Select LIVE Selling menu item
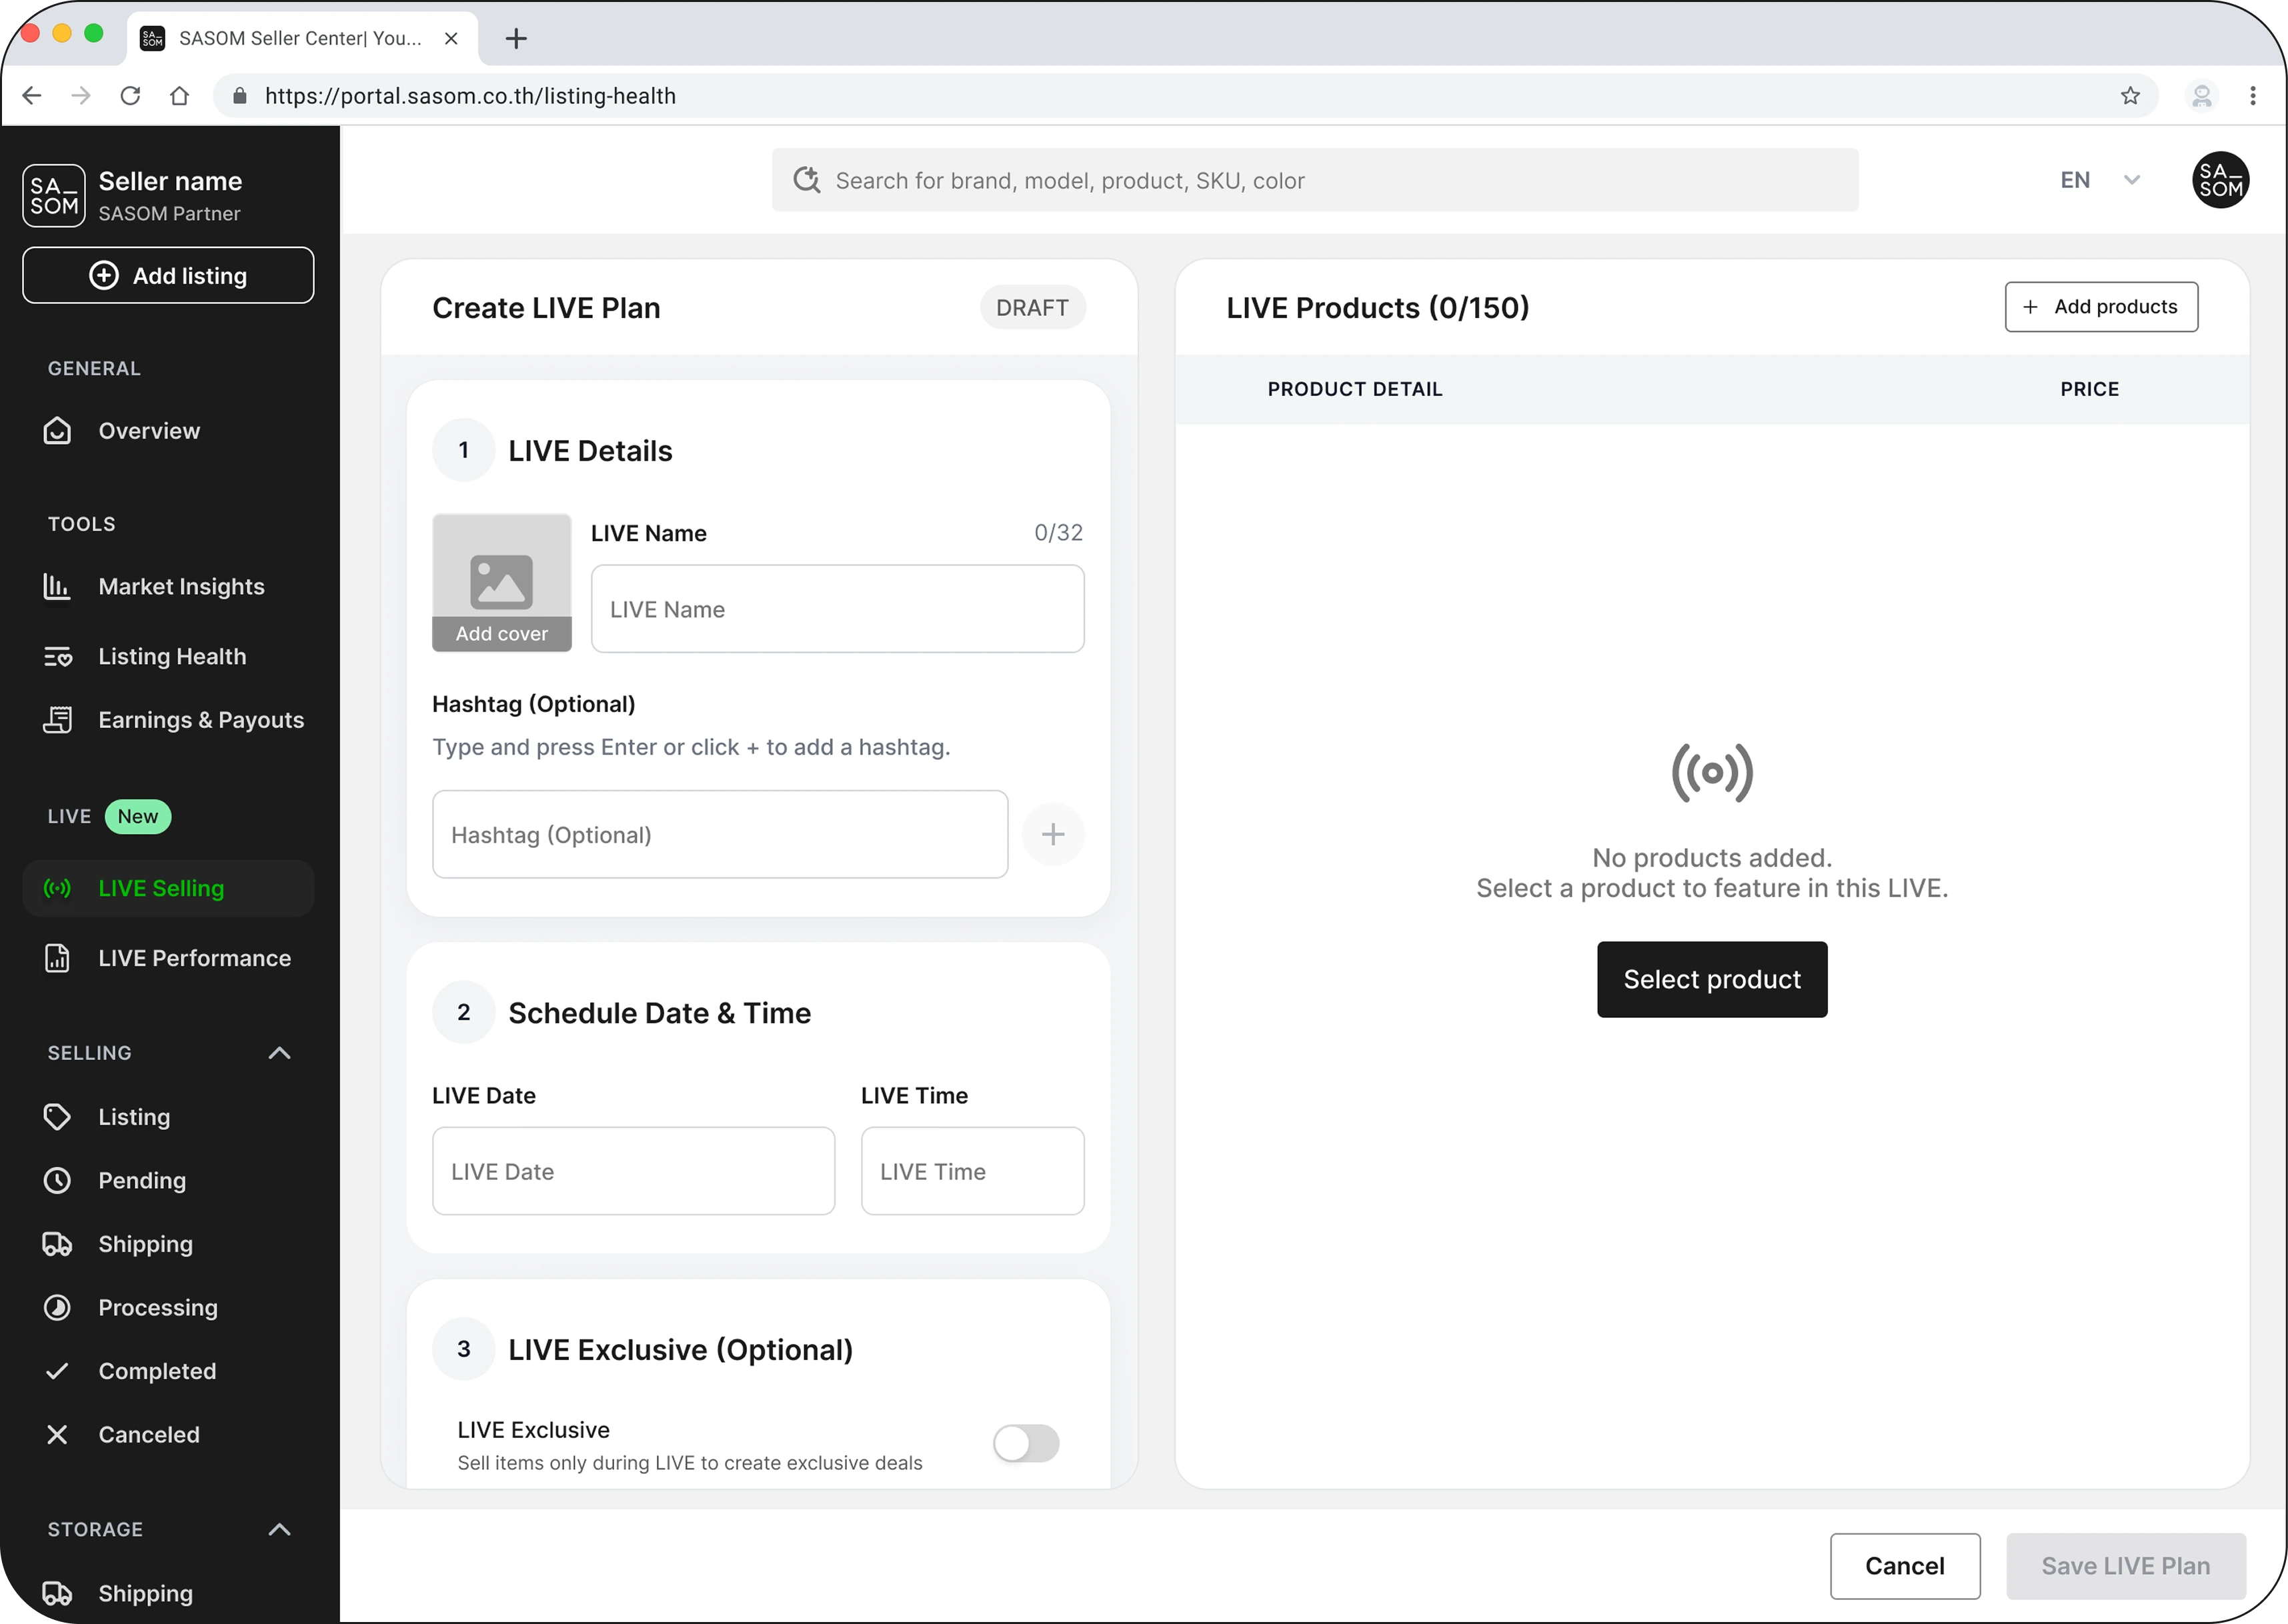 click(168, 888)
